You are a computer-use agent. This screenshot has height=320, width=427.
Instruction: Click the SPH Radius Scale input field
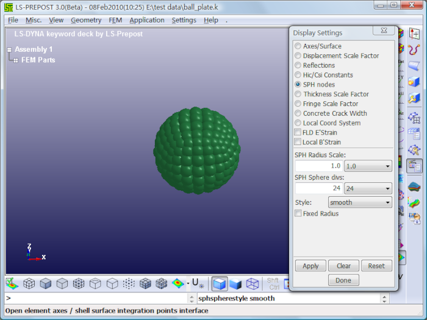pos(318,166)
